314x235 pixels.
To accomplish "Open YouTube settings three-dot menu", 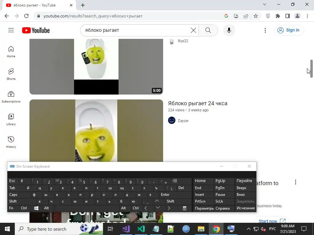I will click(265, 30).
